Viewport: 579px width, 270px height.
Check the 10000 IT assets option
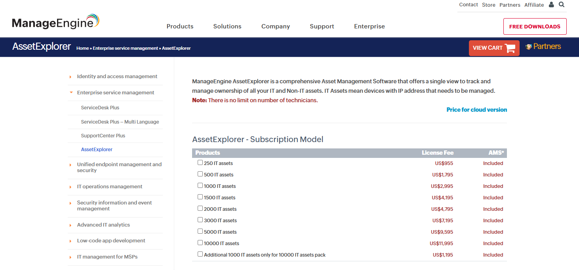[x=200, y=243]
